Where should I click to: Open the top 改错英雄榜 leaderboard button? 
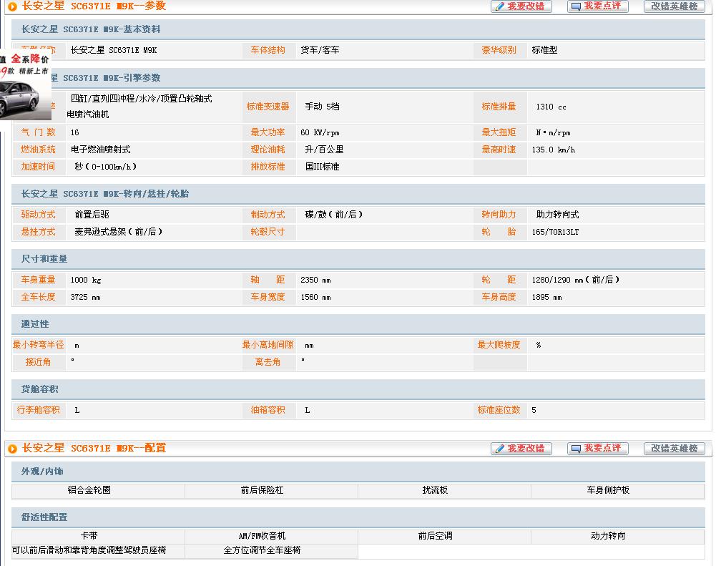click(674, 6)
